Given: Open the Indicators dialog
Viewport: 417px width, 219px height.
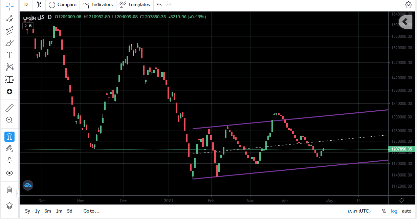Looking at the screenshot, I should pyautogui.click(x=98, y=5).
